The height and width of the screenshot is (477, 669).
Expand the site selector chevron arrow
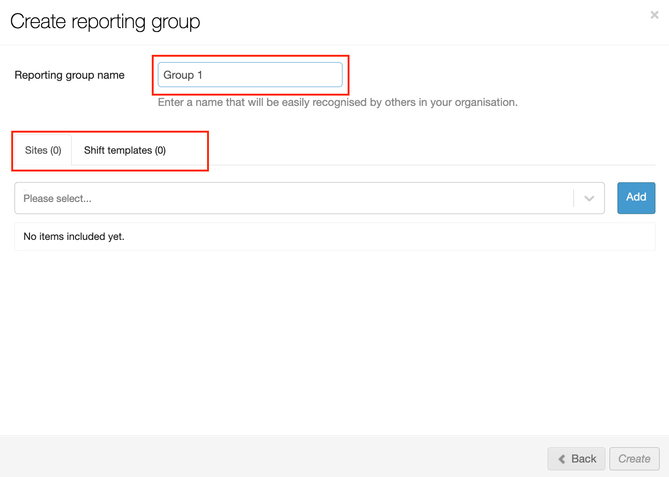coord(589,198)
